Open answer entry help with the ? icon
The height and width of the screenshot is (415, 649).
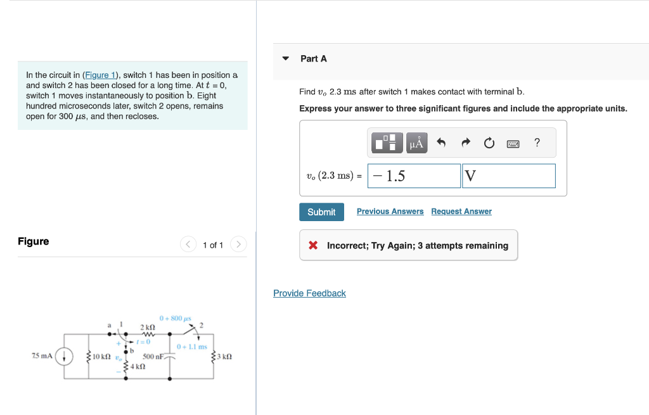click(x=537, y=143)
